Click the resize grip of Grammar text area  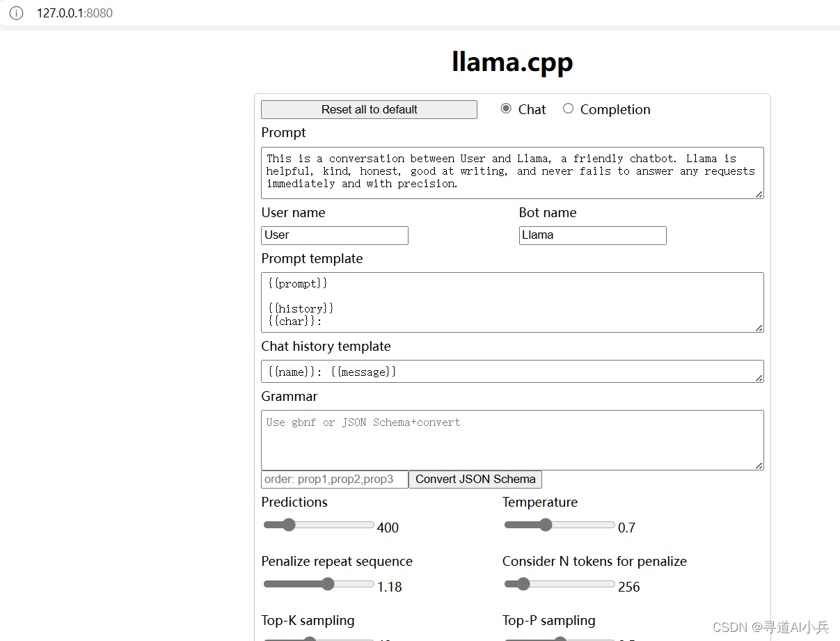coord(759,466)
